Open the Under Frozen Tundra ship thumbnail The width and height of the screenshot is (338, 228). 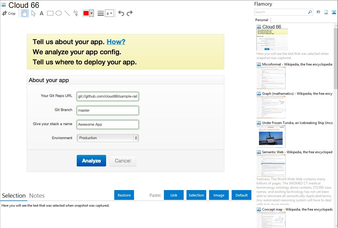point(271,136)
